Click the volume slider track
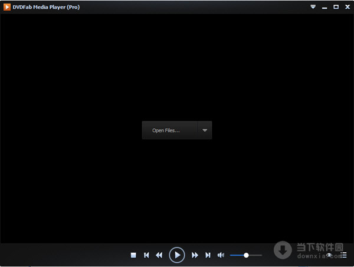354x267 pixels. [x=246, y=255]
